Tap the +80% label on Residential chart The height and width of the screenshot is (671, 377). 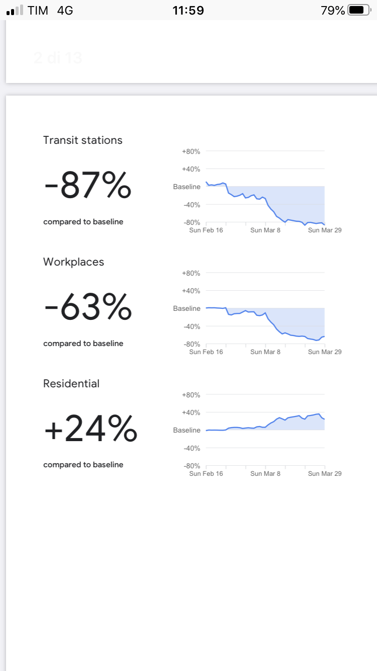point(191,395)
